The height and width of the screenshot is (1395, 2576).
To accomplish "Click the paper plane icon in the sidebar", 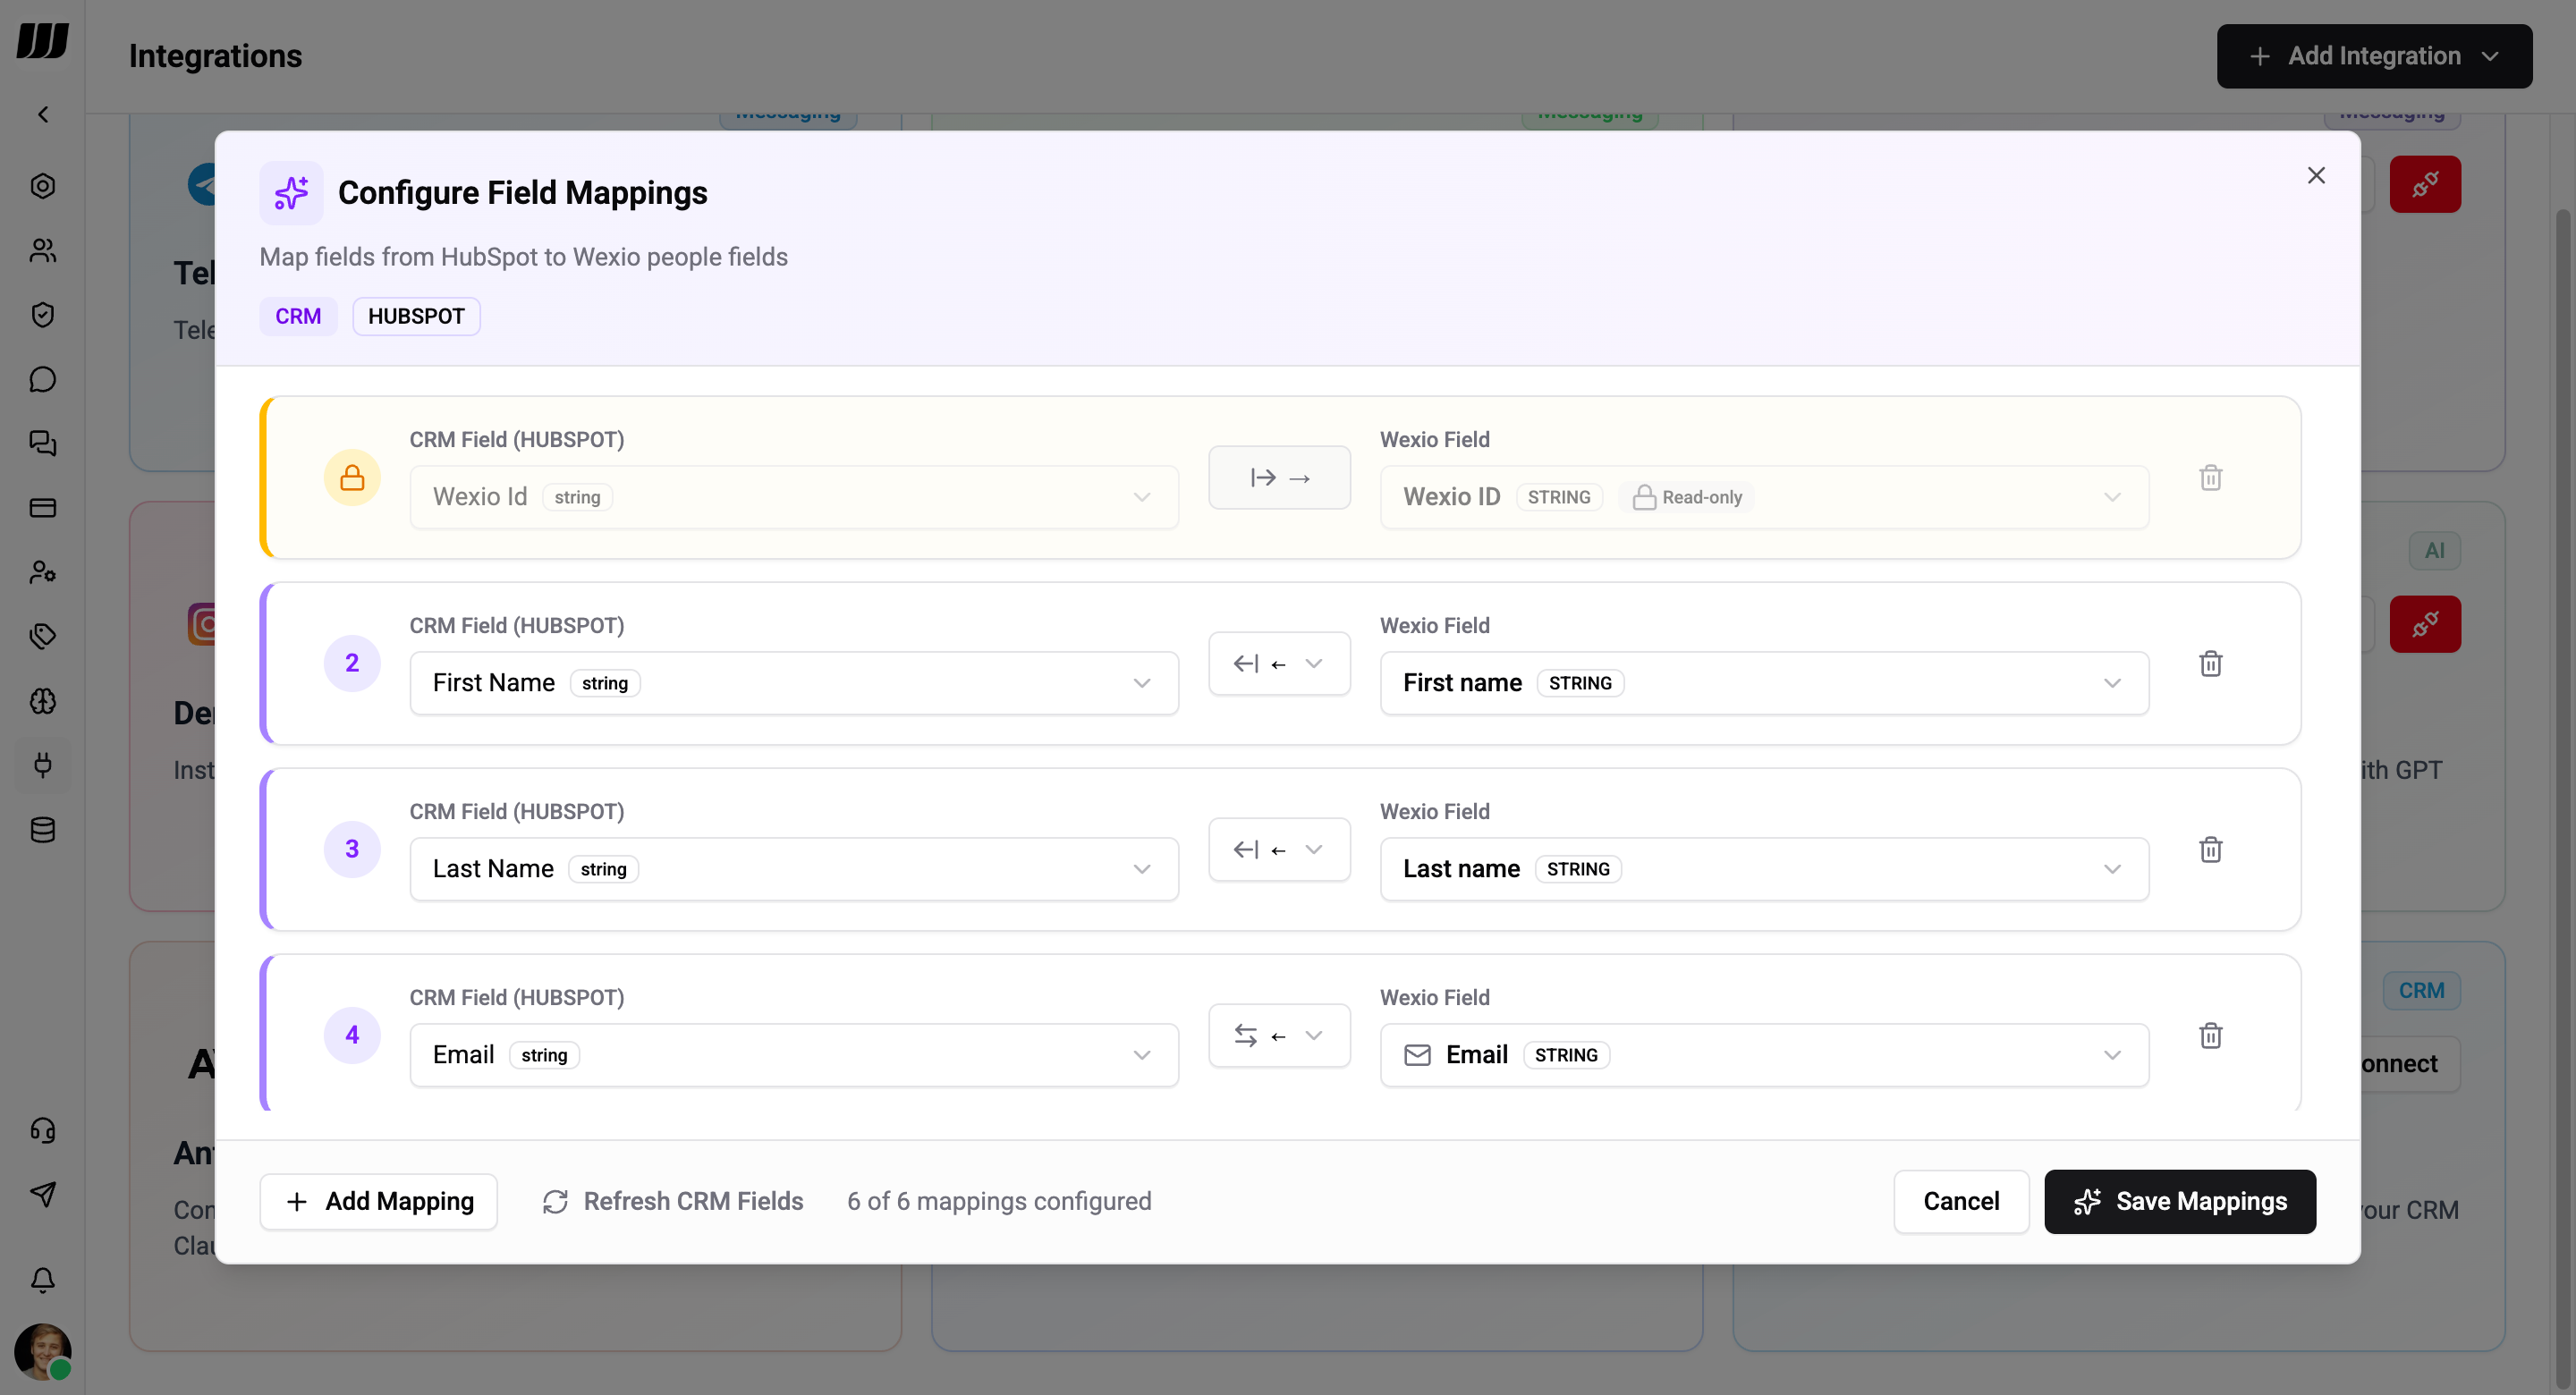I will point(43,1194).
